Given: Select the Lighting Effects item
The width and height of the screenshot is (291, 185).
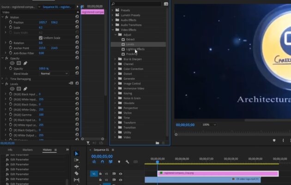Looking at the screenshot, I should (135, 49).
